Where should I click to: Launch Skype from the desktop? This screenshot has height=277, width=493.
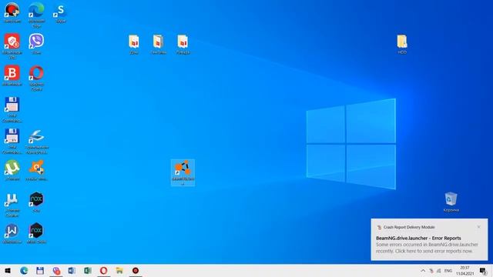click(60, 13)
